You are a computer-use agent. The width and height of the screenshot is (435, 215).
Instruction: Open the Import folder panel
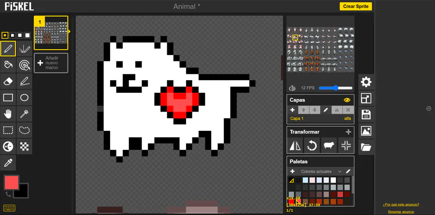(x=366, y=147)
